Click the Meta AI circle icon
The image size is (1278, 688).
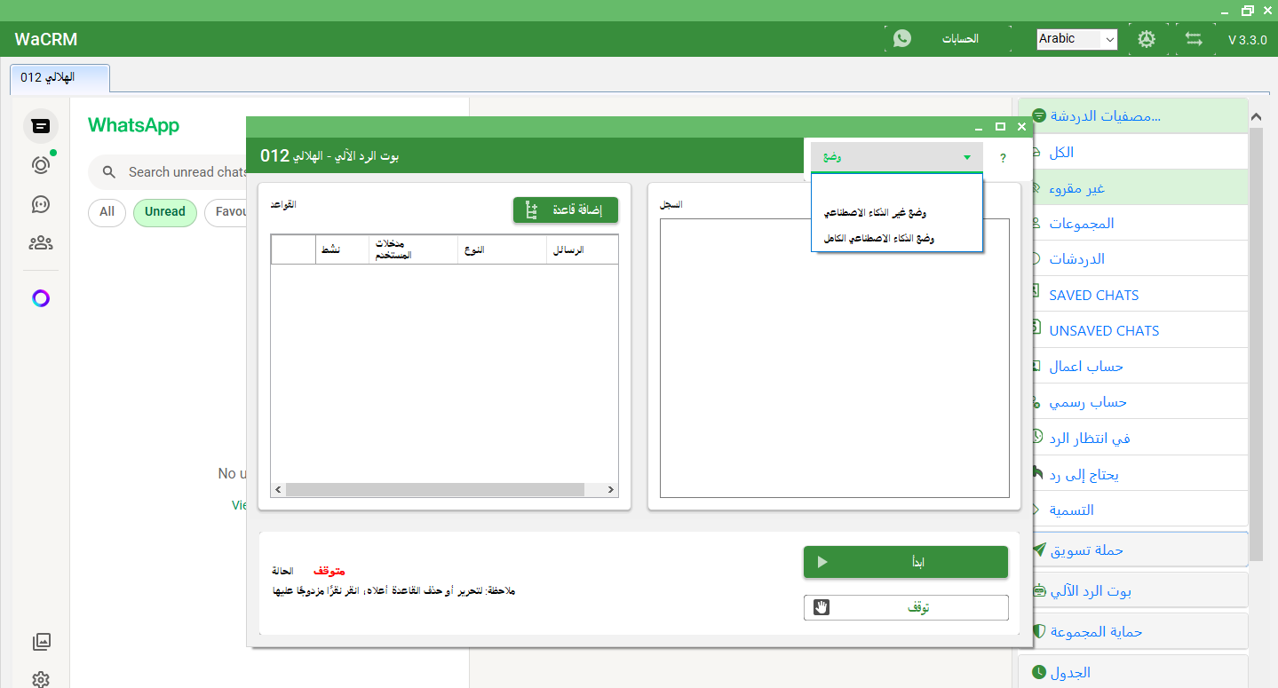41,298
